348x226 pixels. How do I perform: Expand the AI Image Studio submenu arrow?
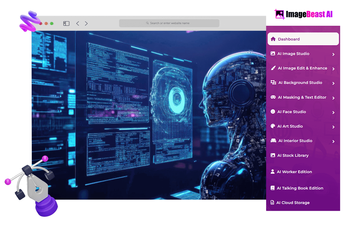point(333,54)
